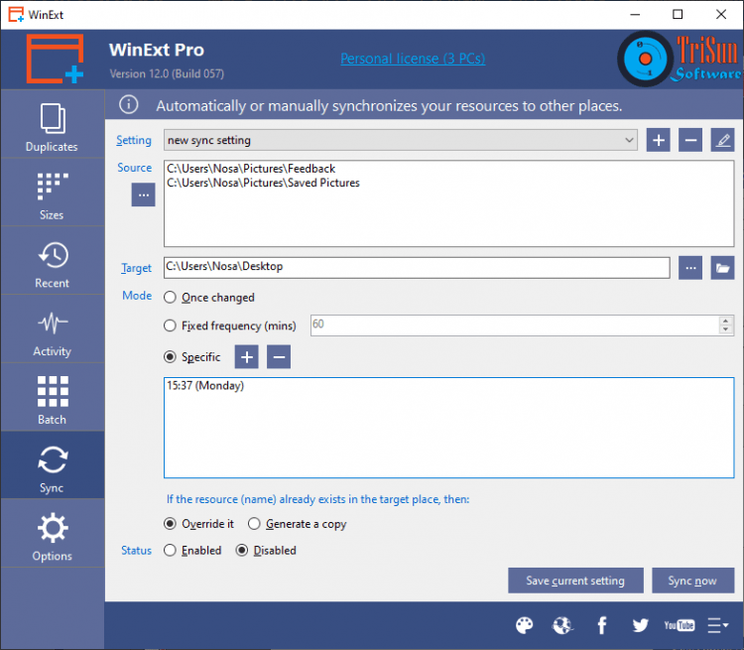Choose the Generate a copy option
The width and height of the screenshot is (744, 650).
[x=255, y=524]
